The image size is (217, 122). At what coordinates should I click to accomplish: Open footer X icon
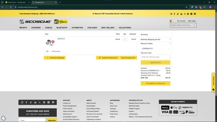[x=40, y=102]
